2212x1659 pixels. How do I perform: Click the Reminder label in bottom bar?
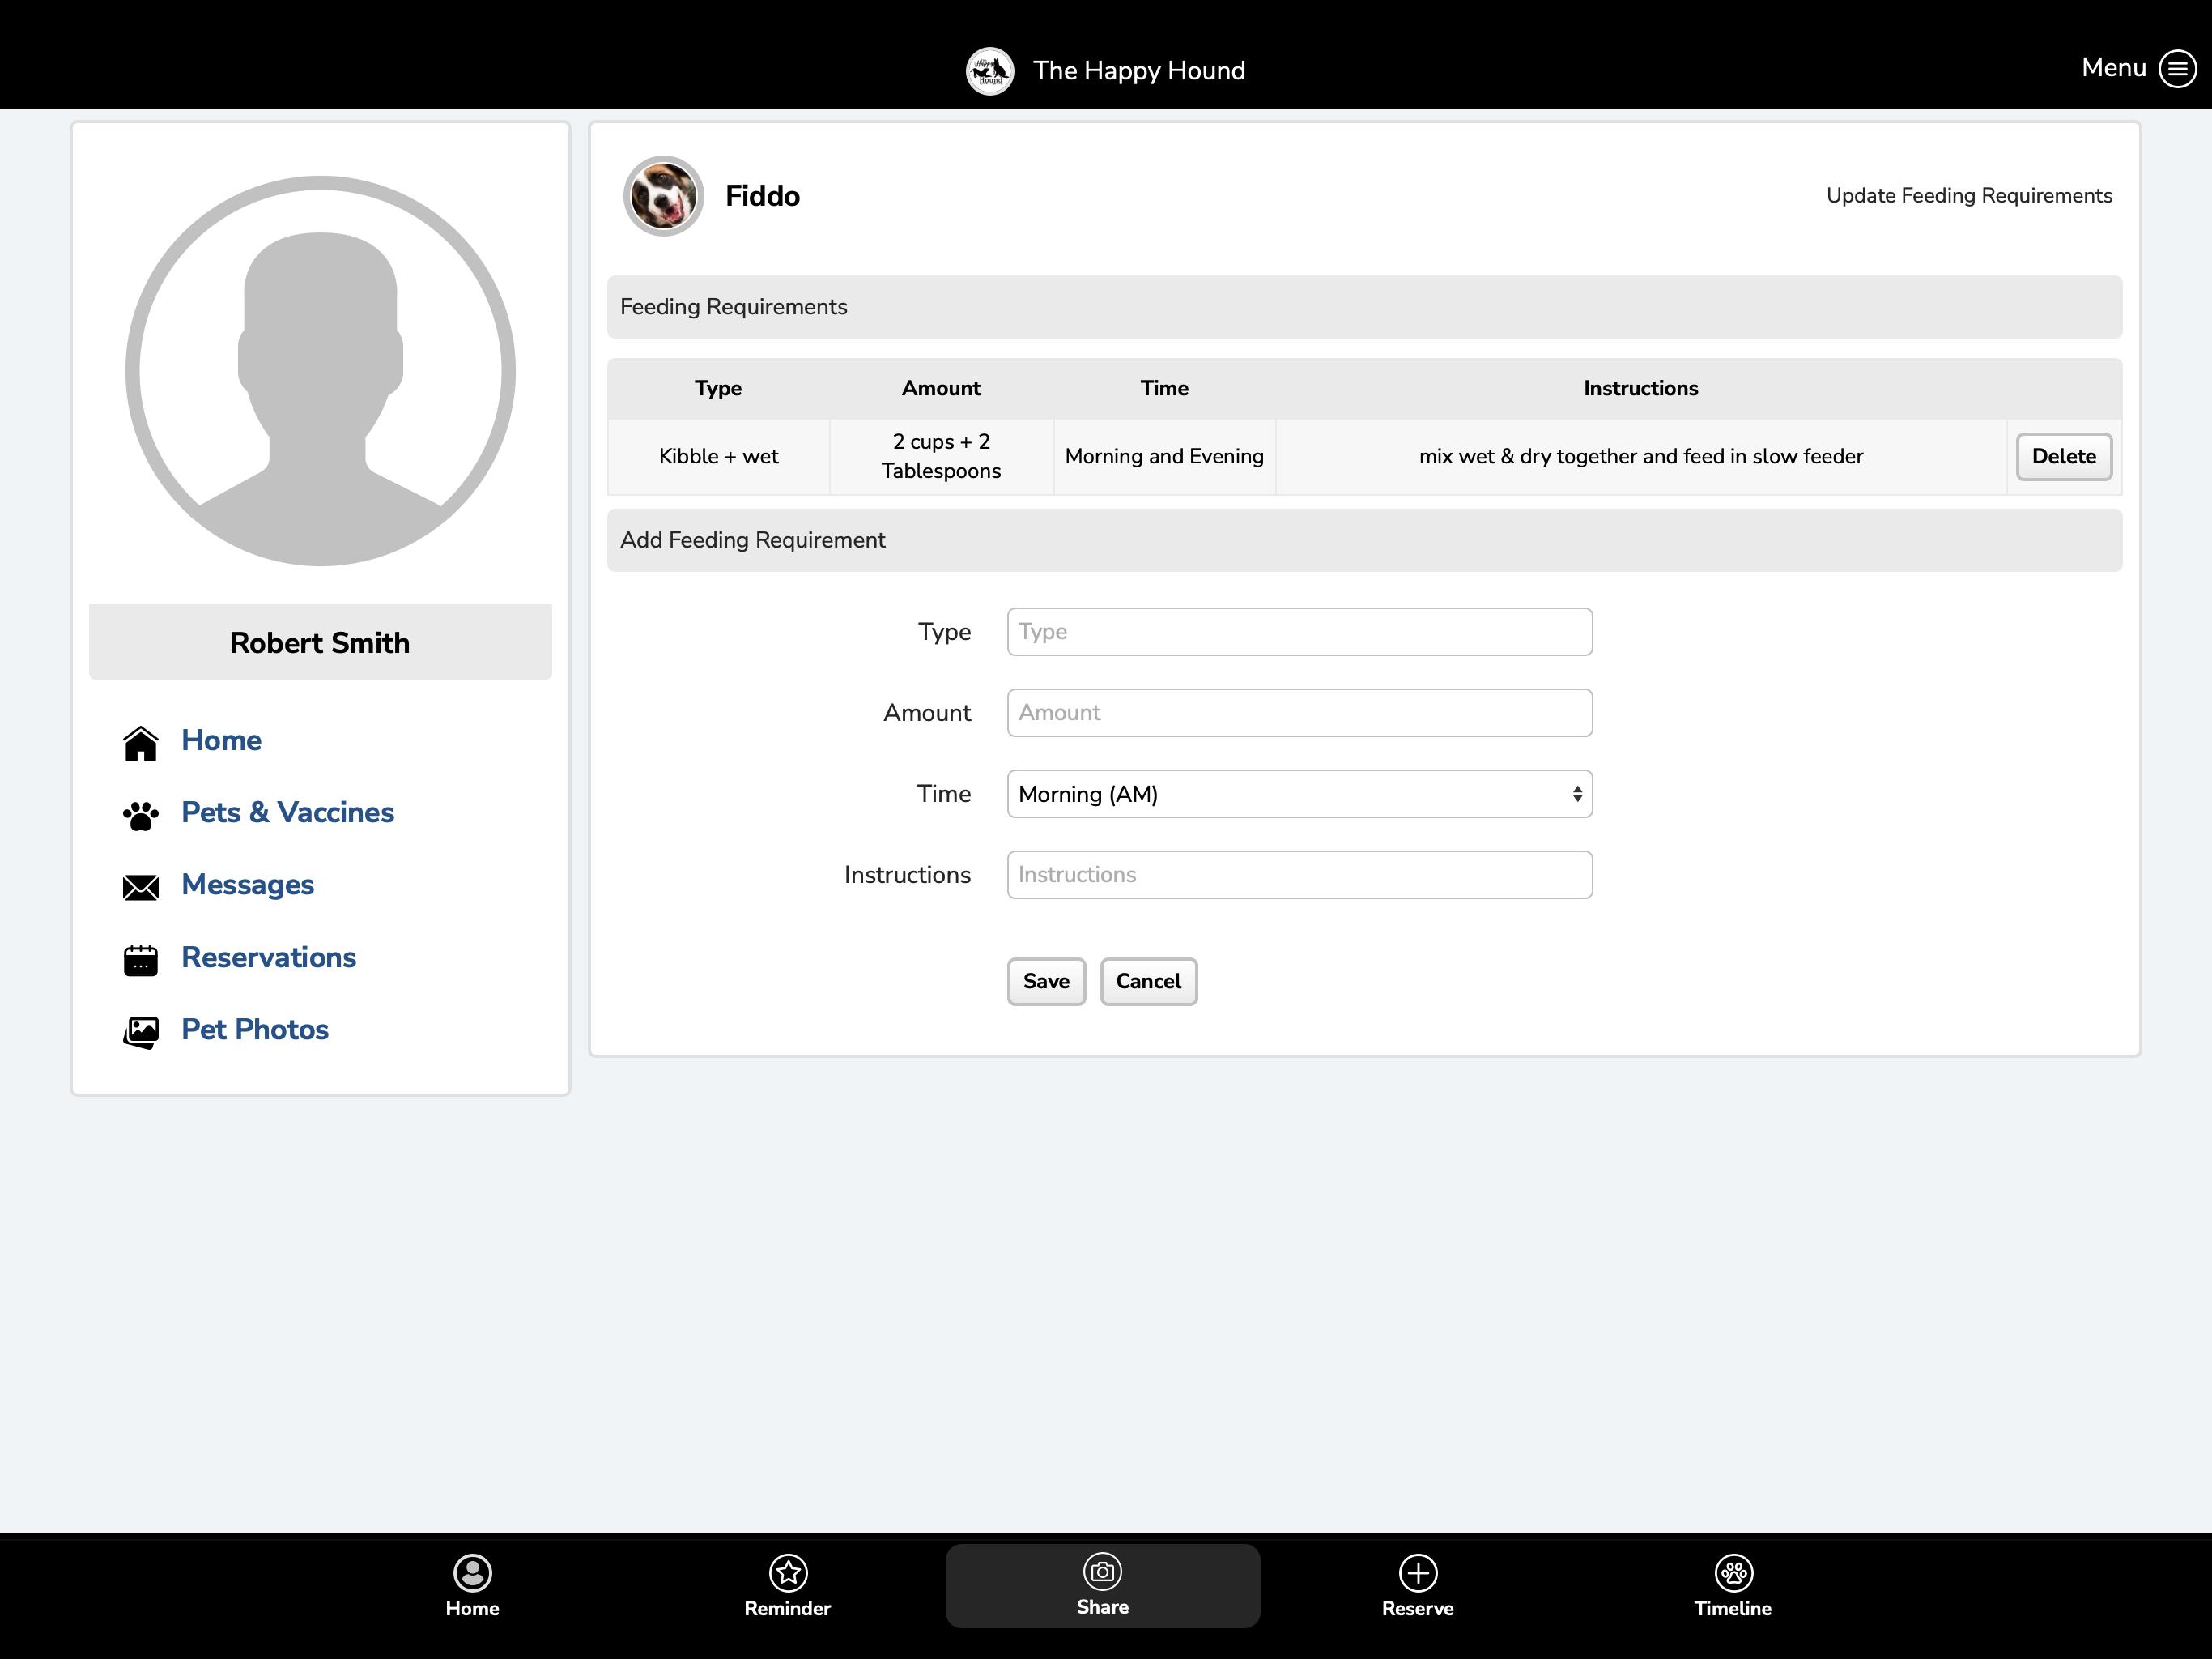click(x=788, y=1608)
